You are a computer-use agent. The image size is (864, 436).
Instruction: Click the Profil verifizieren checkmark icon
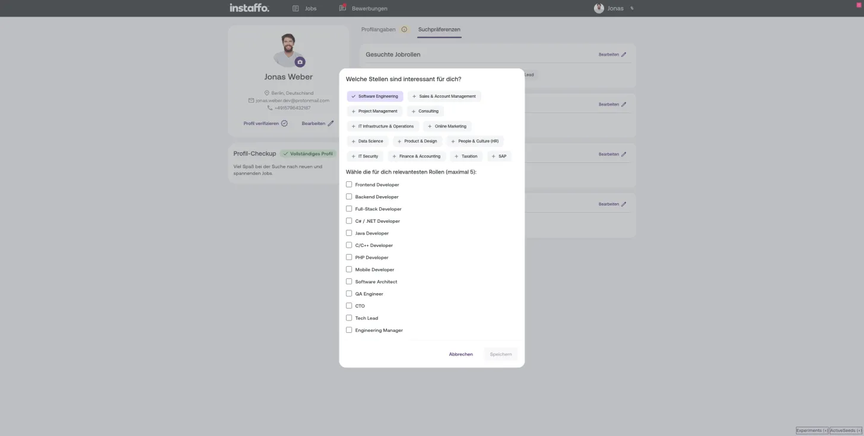(284, 123)
